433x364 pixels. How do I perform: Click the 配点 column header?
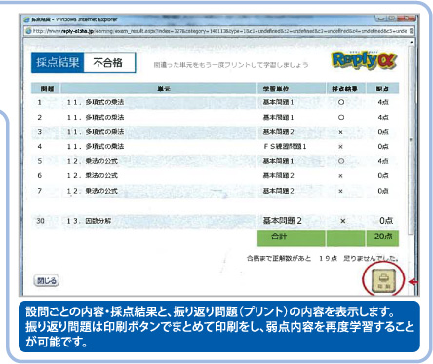coord(382,89)
